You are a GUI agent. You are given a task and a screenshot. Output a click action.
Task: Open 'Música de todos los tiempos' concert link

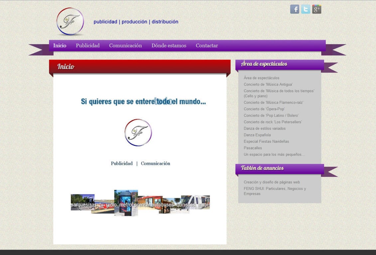click(x=279, y=93)
